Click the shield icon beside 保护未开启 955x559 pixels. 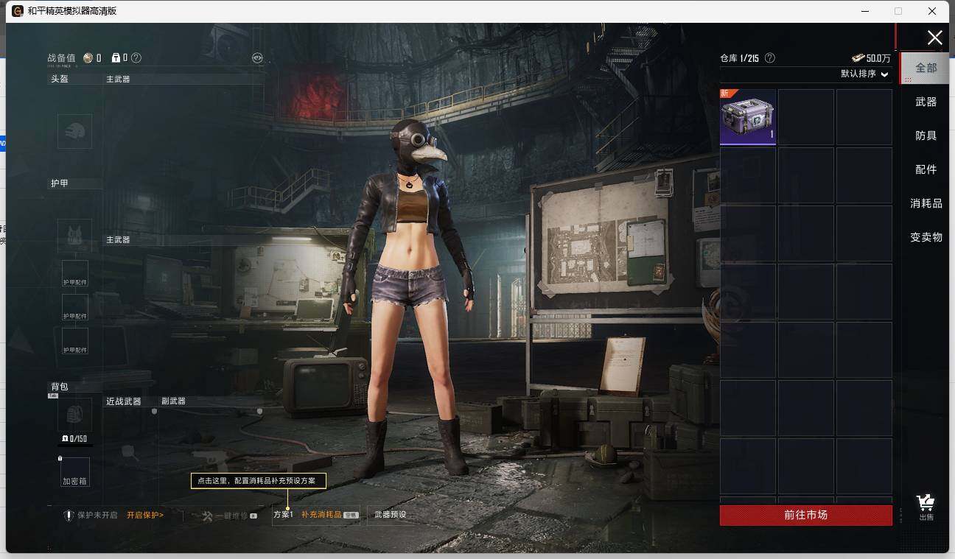click(69, 516)
